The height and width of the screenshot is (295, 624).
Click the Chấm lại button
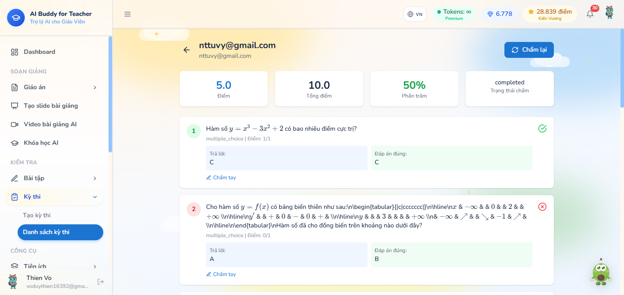click(x=529, y=50)
